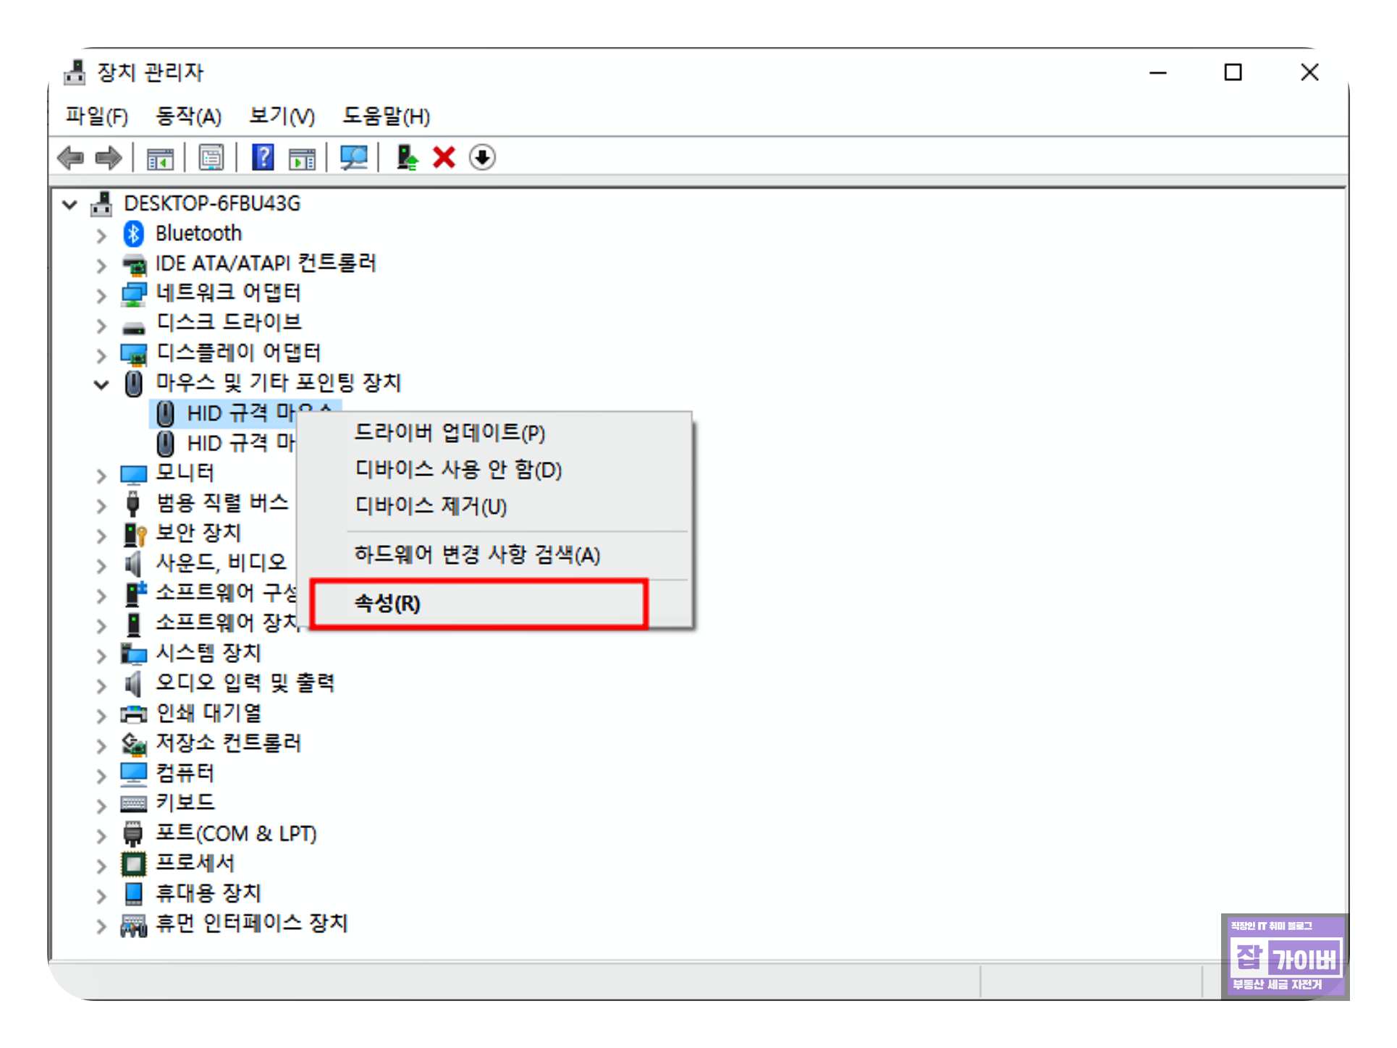Select the 프로세서 tree item
Image resolution: width=1397 pixels, height=1048 pixels.
pos(195,863)
